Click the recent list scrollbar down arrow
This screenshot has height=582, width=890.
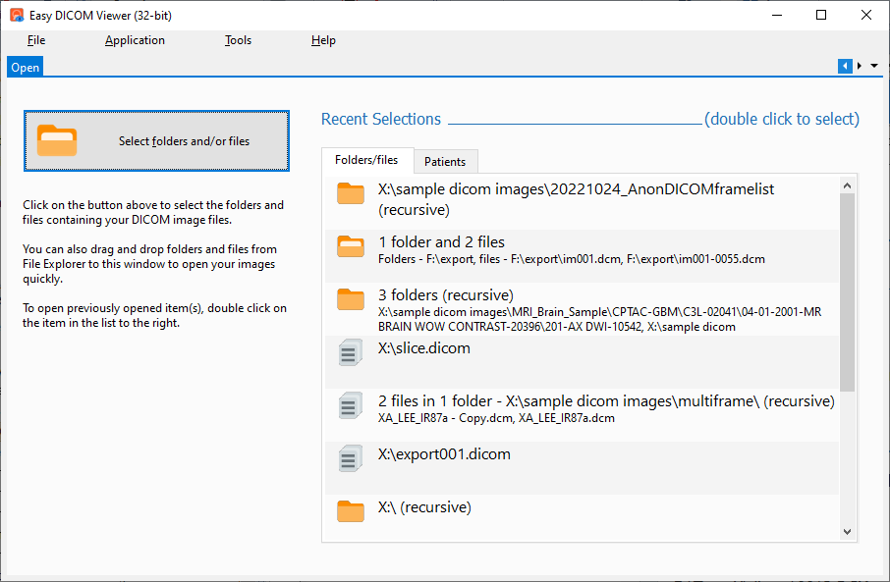point(847,531)
